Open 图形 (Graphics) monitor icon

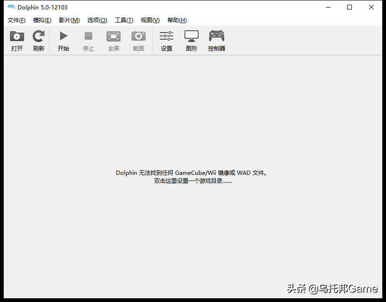pyautogui.click(x=192, y=36)
